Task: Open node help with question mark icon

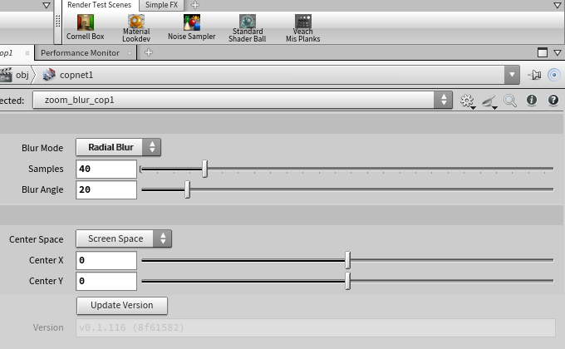Action: pyautogui.click(x=553, y=100)
